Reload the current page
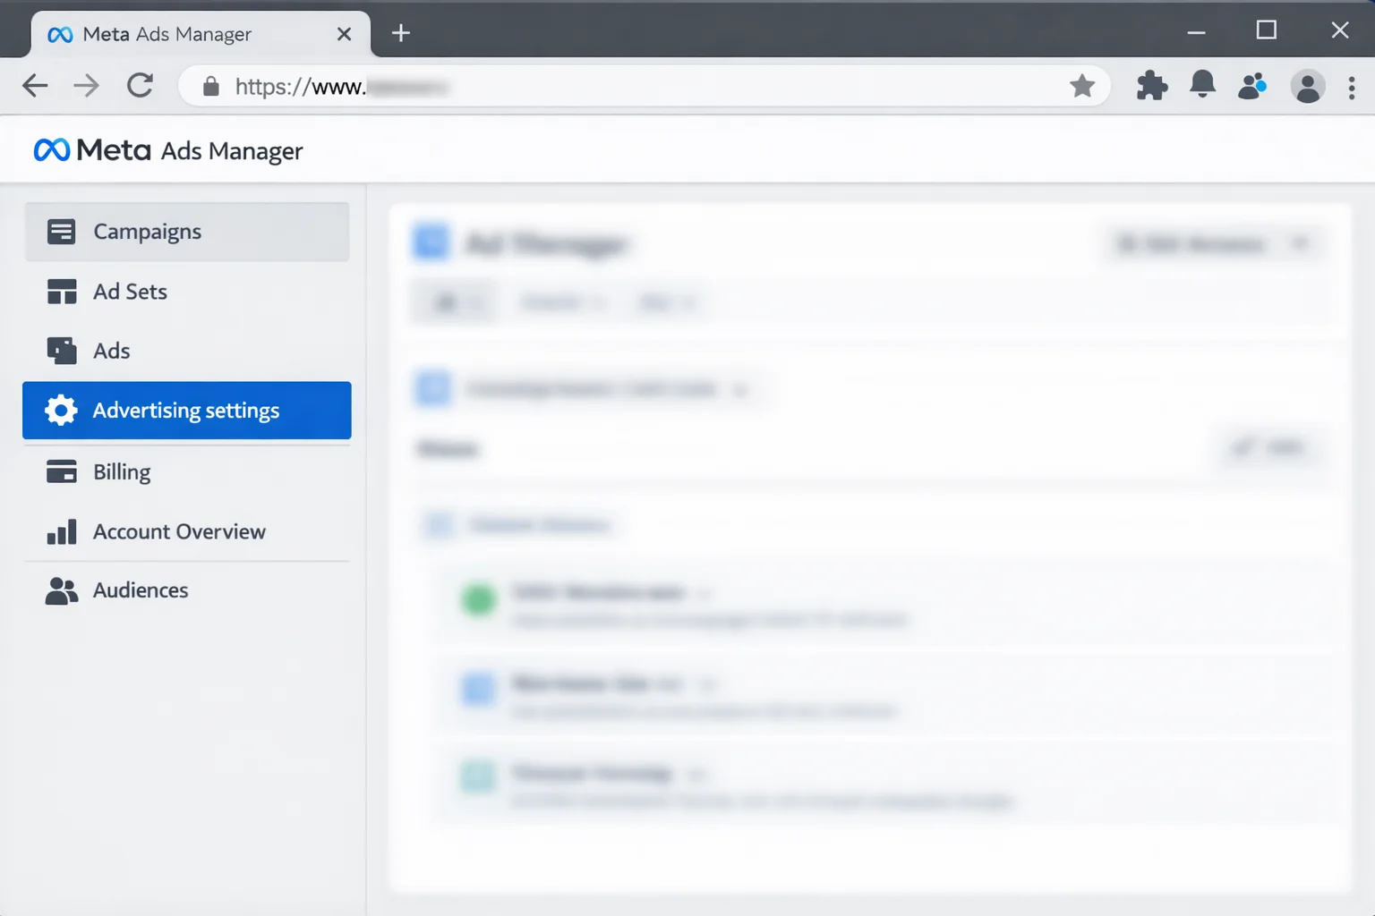The height and width of the screenshot is (916, 1375). pyautogui.click(x=141, y=86)
